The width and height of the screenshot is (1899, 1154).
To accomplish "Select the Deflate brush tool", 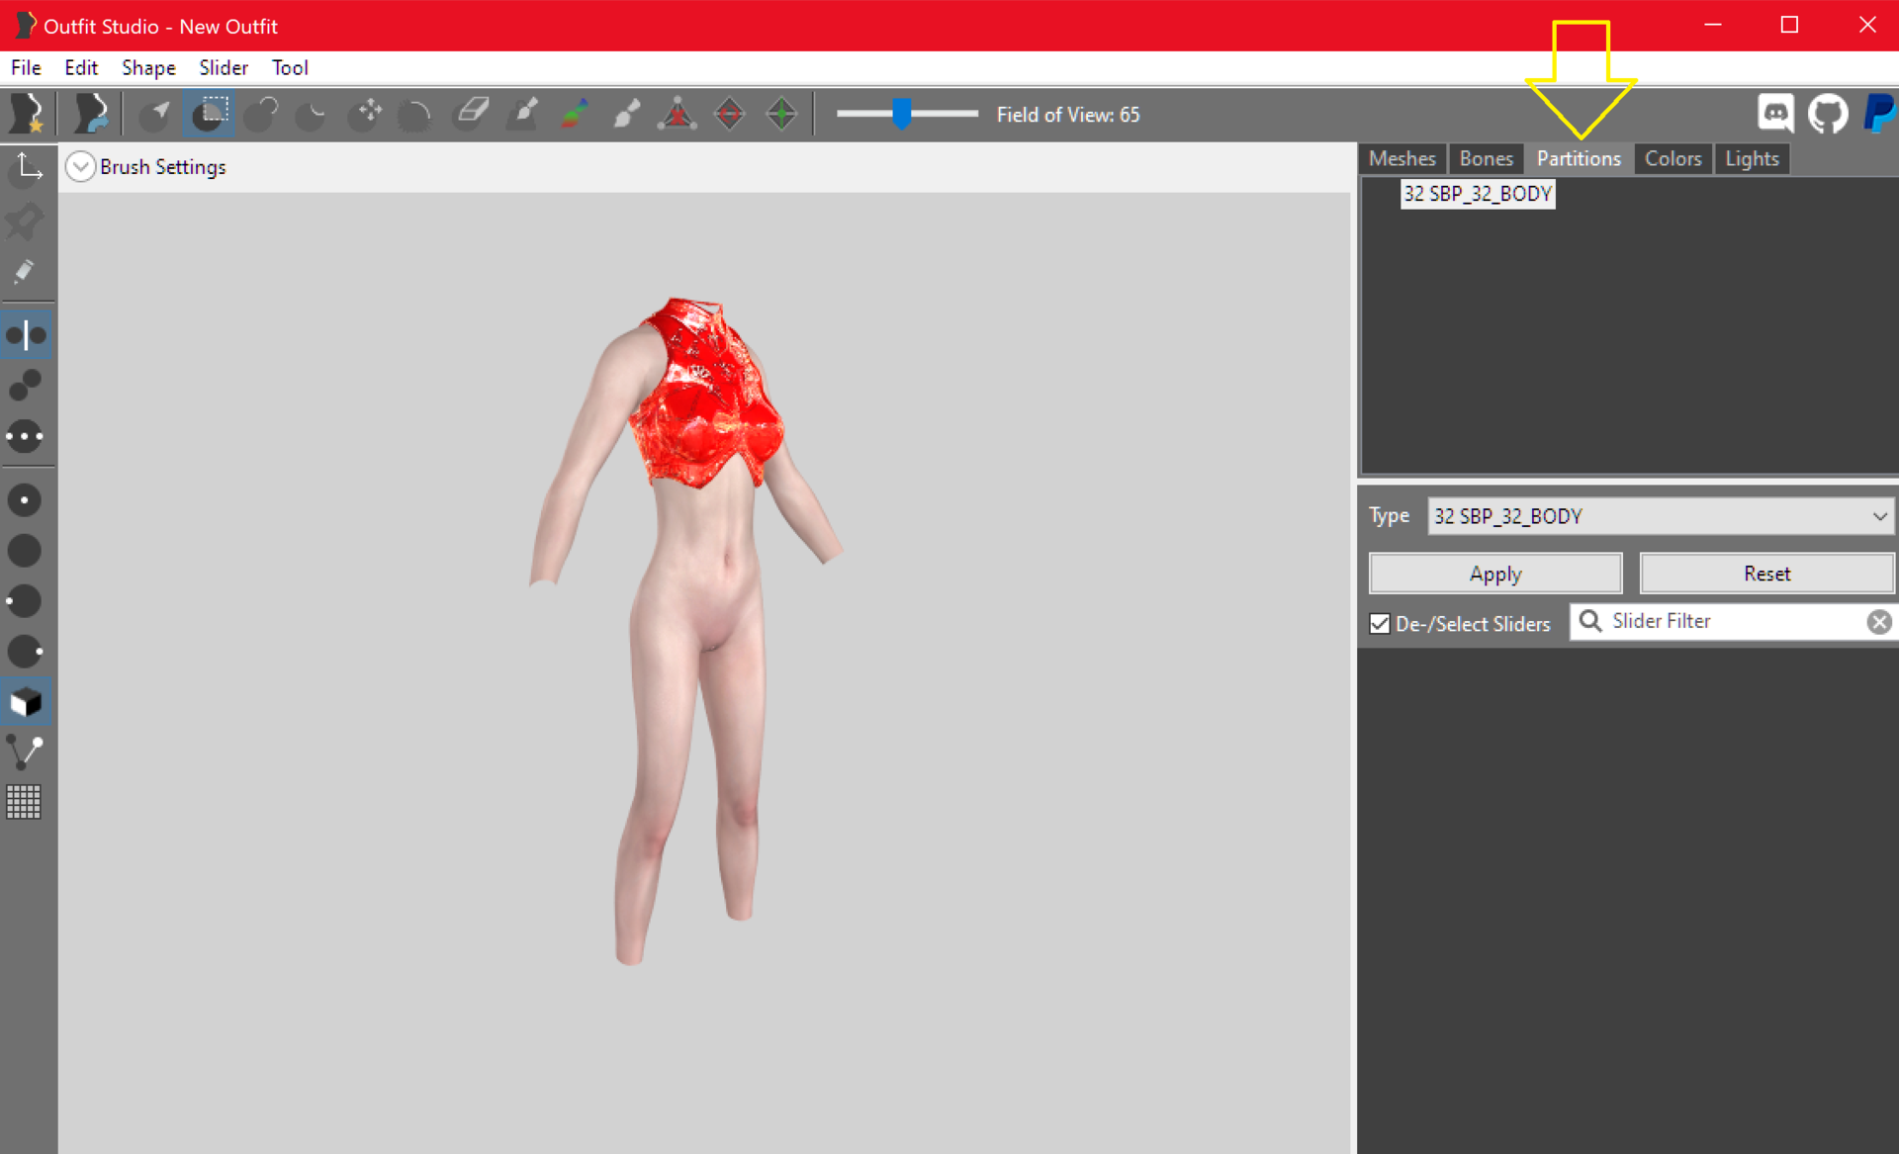I will pos(312,114).
